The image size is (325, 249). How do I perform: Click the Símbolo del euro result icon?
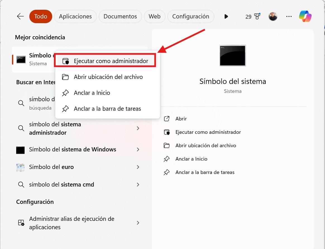coord(20,167)
